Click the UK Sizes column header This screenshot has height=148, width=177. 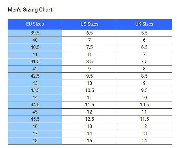(144, 24)
